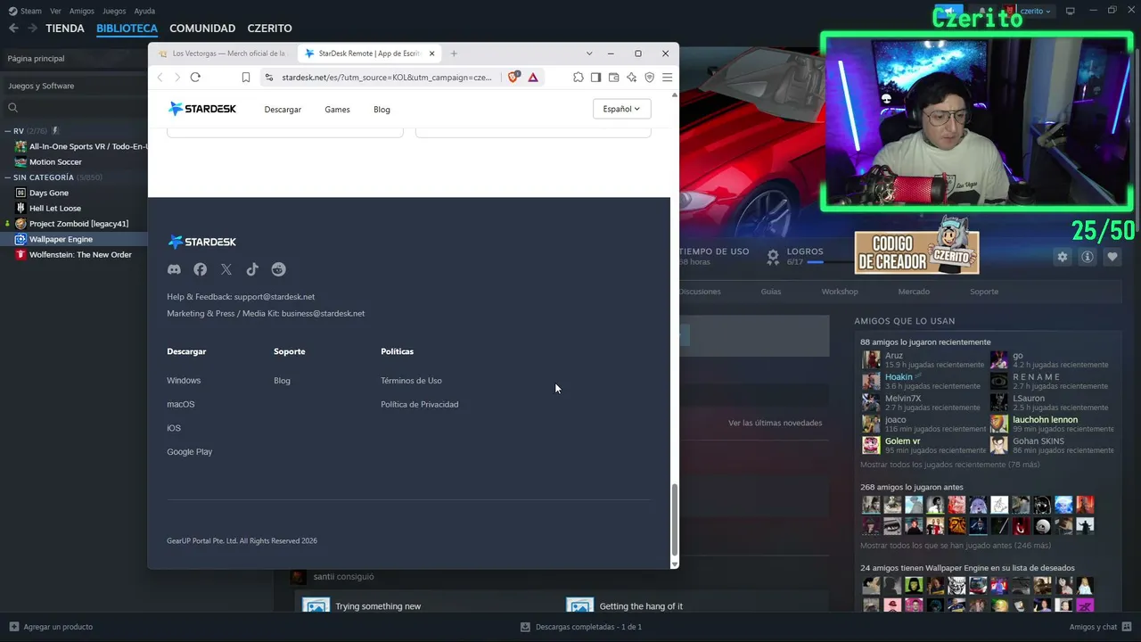
Task: Click Ver las últimas novedades in Steam
Action: pyautogui.click(x=775, y=423)
